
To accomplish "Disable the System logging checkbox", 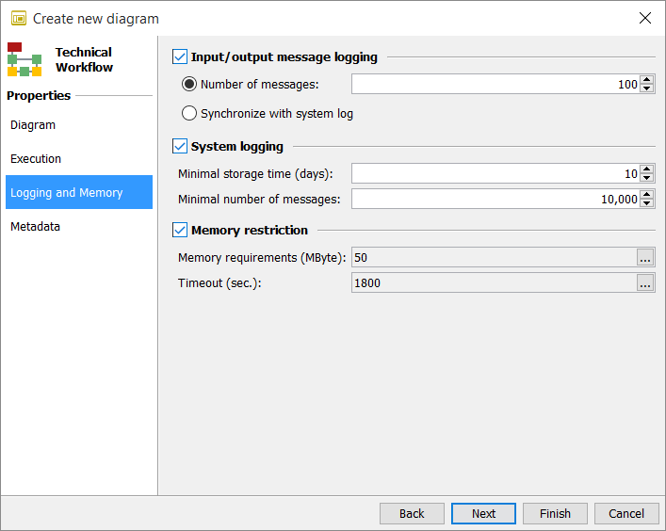I will click(180, 147).
